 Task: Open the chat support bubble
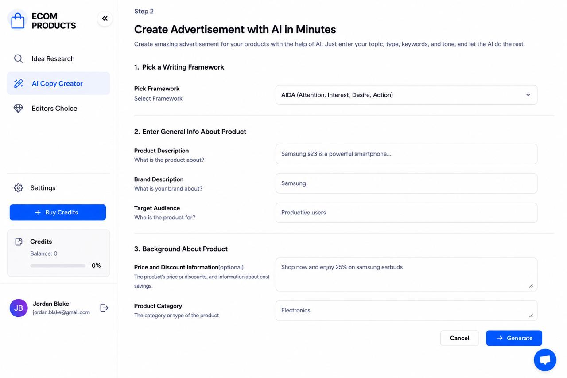545,360
